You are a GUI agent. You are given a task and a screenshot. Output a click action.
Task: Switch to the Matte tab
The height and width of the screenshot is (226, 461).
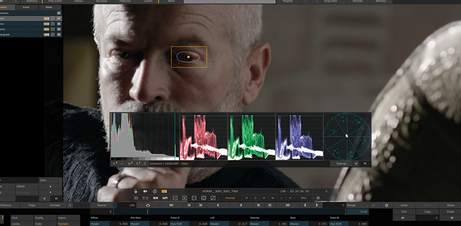point(49,7)
